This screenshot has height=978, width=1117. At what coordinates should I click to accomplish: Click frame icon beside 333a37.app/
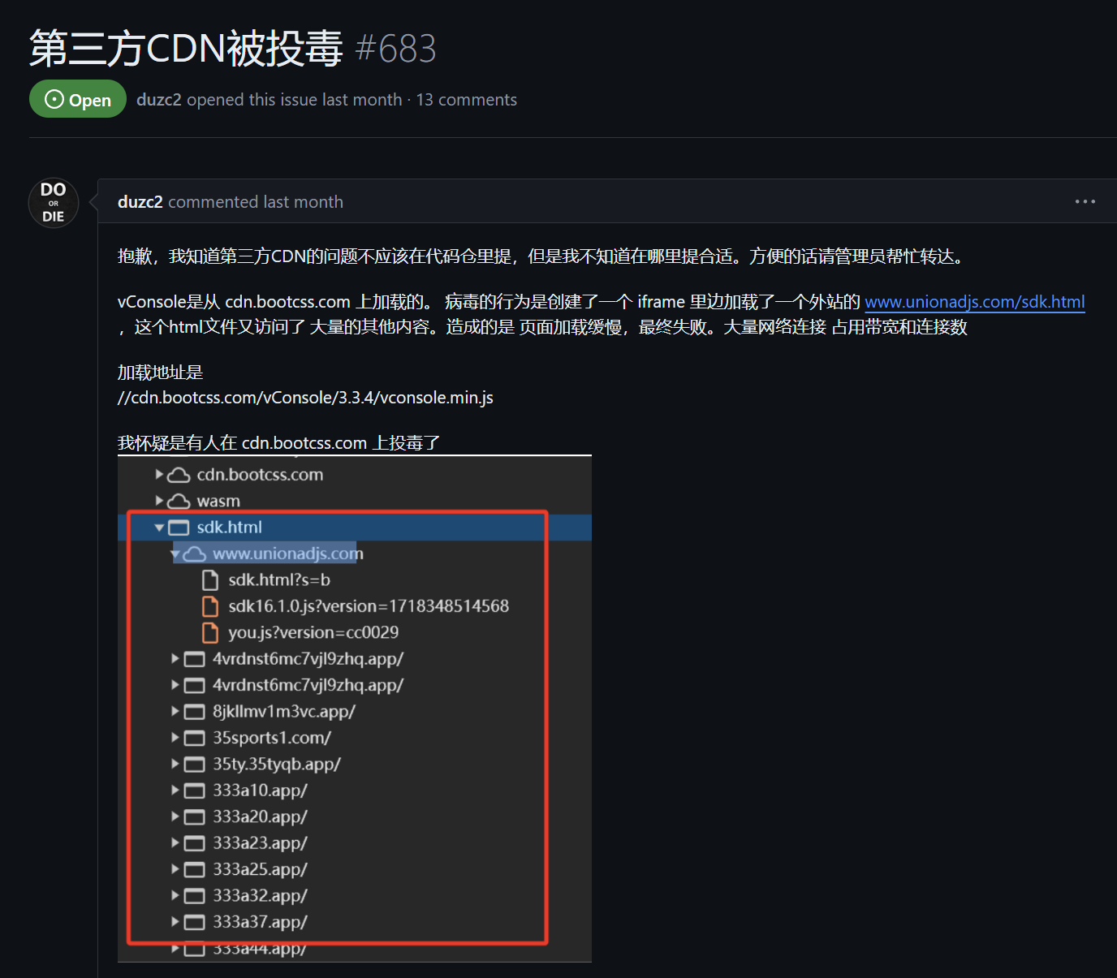pos(194,922)
